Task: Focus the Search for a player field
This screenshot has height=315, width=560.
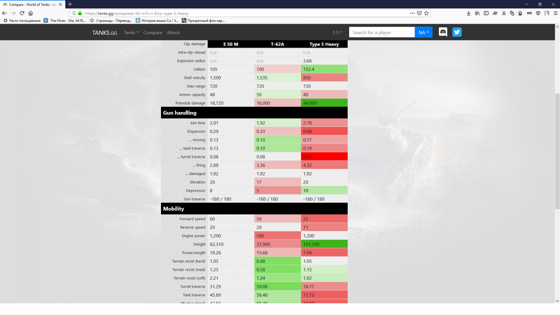Action: [382, 32]
